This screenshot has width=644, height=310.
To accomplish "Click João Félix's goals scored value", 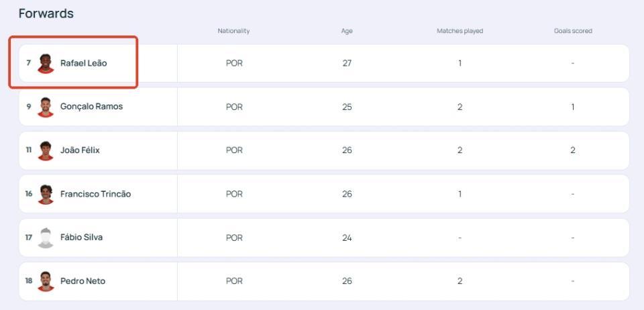I will click(x=572, y=150).
